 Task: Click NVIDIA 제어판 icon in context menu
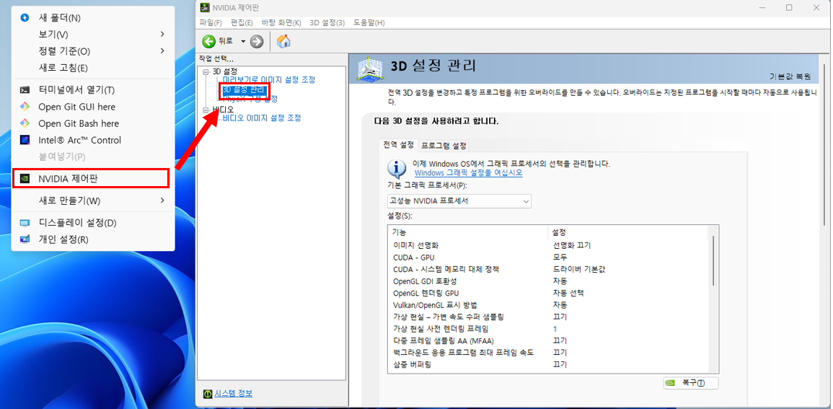pyautogui.click(x=25, y=179)
